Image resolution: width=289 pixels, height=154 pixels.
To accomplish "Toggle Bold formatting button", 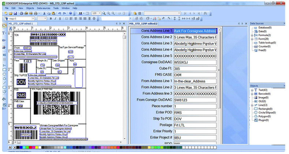I will 50,18.
